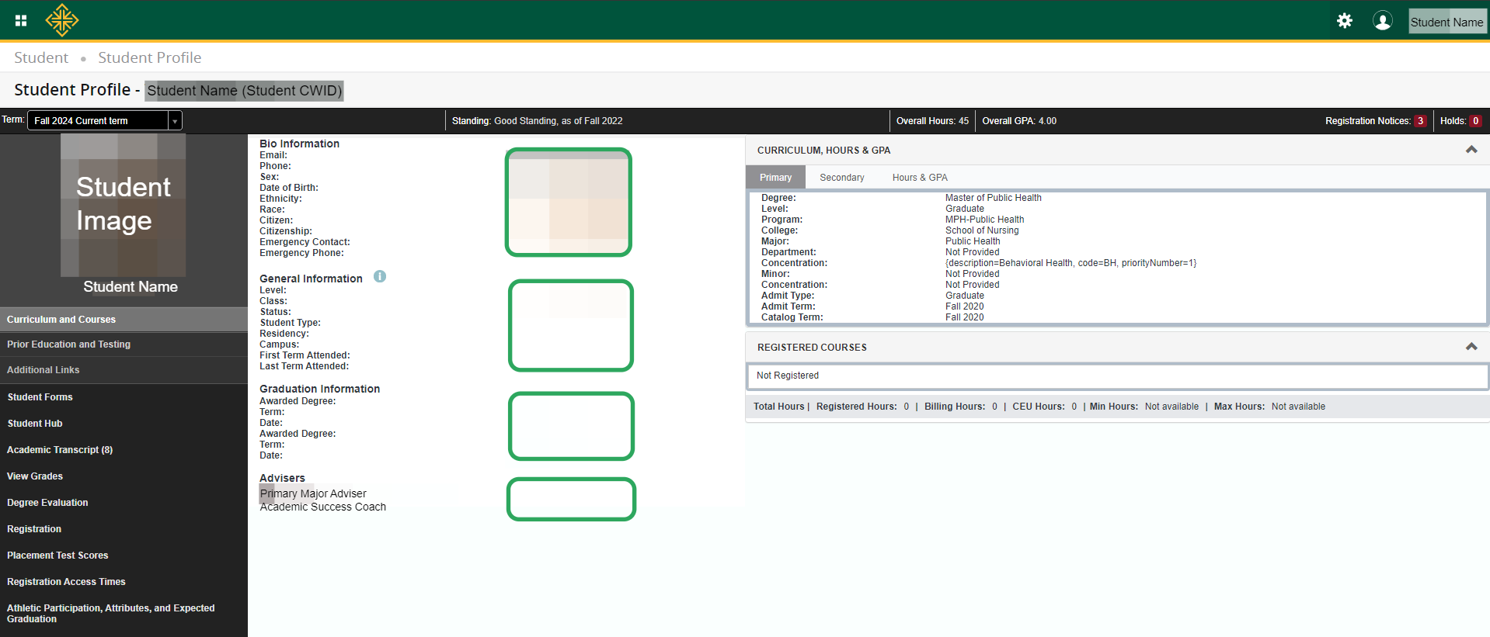Viewport: 1490px width, 637px height.
Task: Switch to the Secondary tab
Action: point(842,178)
